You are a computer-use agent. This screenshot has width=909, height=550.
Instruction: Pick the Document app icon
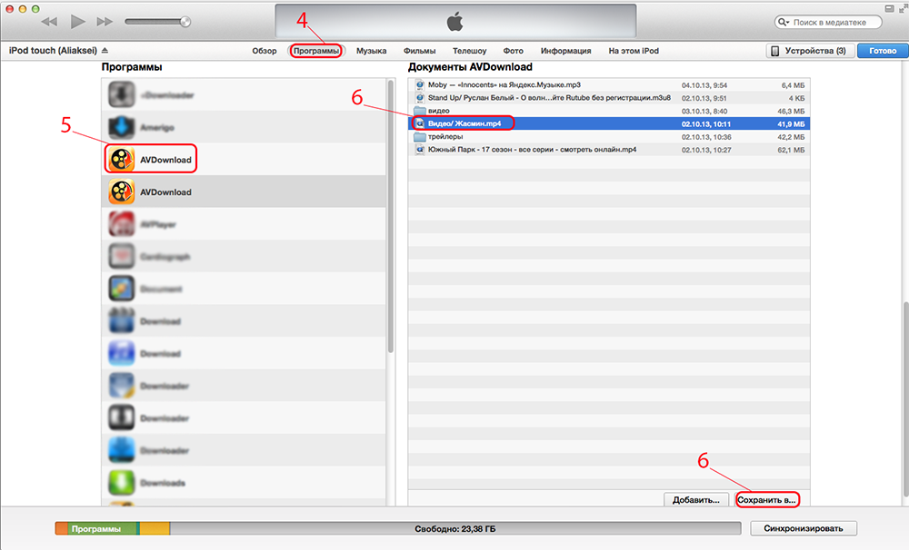click(x=121, y=289)
